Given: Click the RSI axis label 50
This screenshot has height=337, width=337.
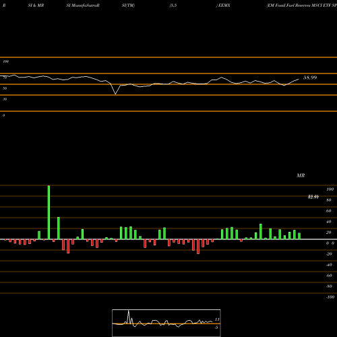Looking at the screenshot, I should pos(5,88).
